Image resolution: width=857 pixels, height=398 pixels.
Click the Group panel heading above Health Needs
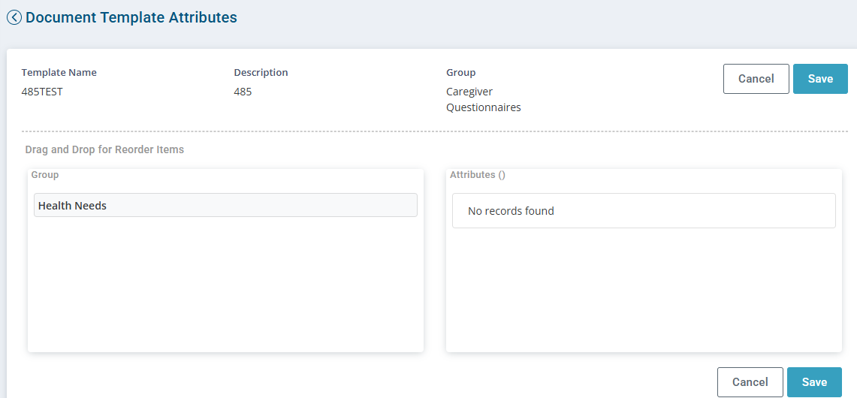45,175
